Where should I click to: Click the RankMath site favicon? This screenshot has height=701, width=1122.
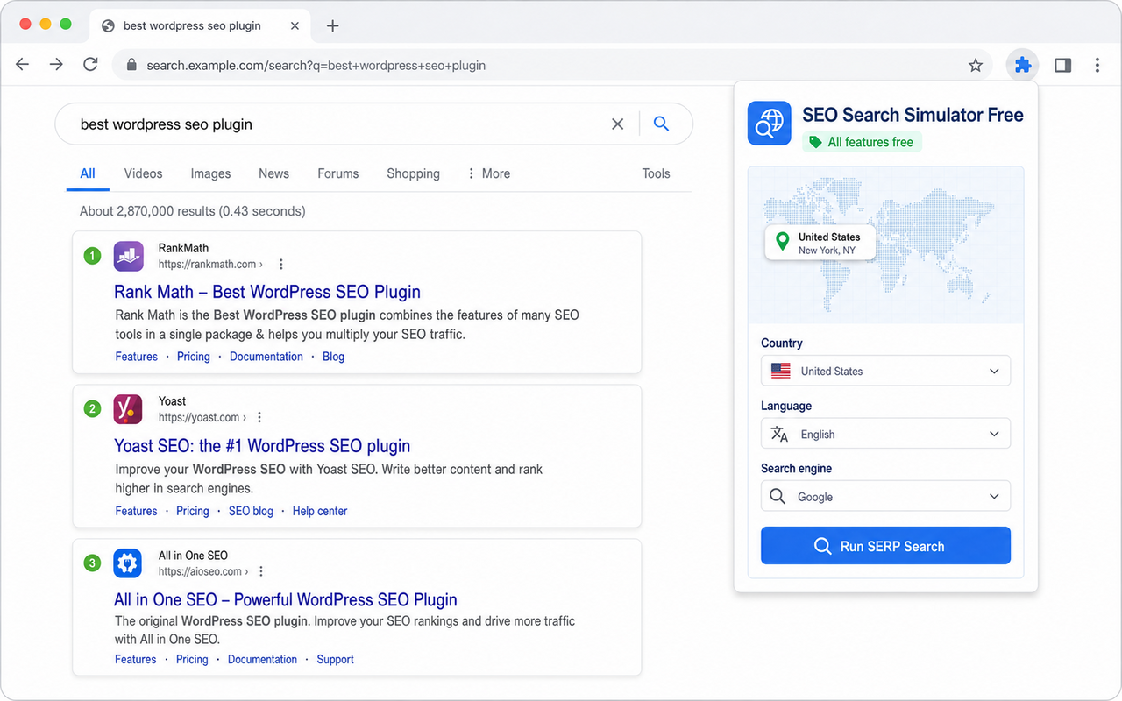coord(128,256)
